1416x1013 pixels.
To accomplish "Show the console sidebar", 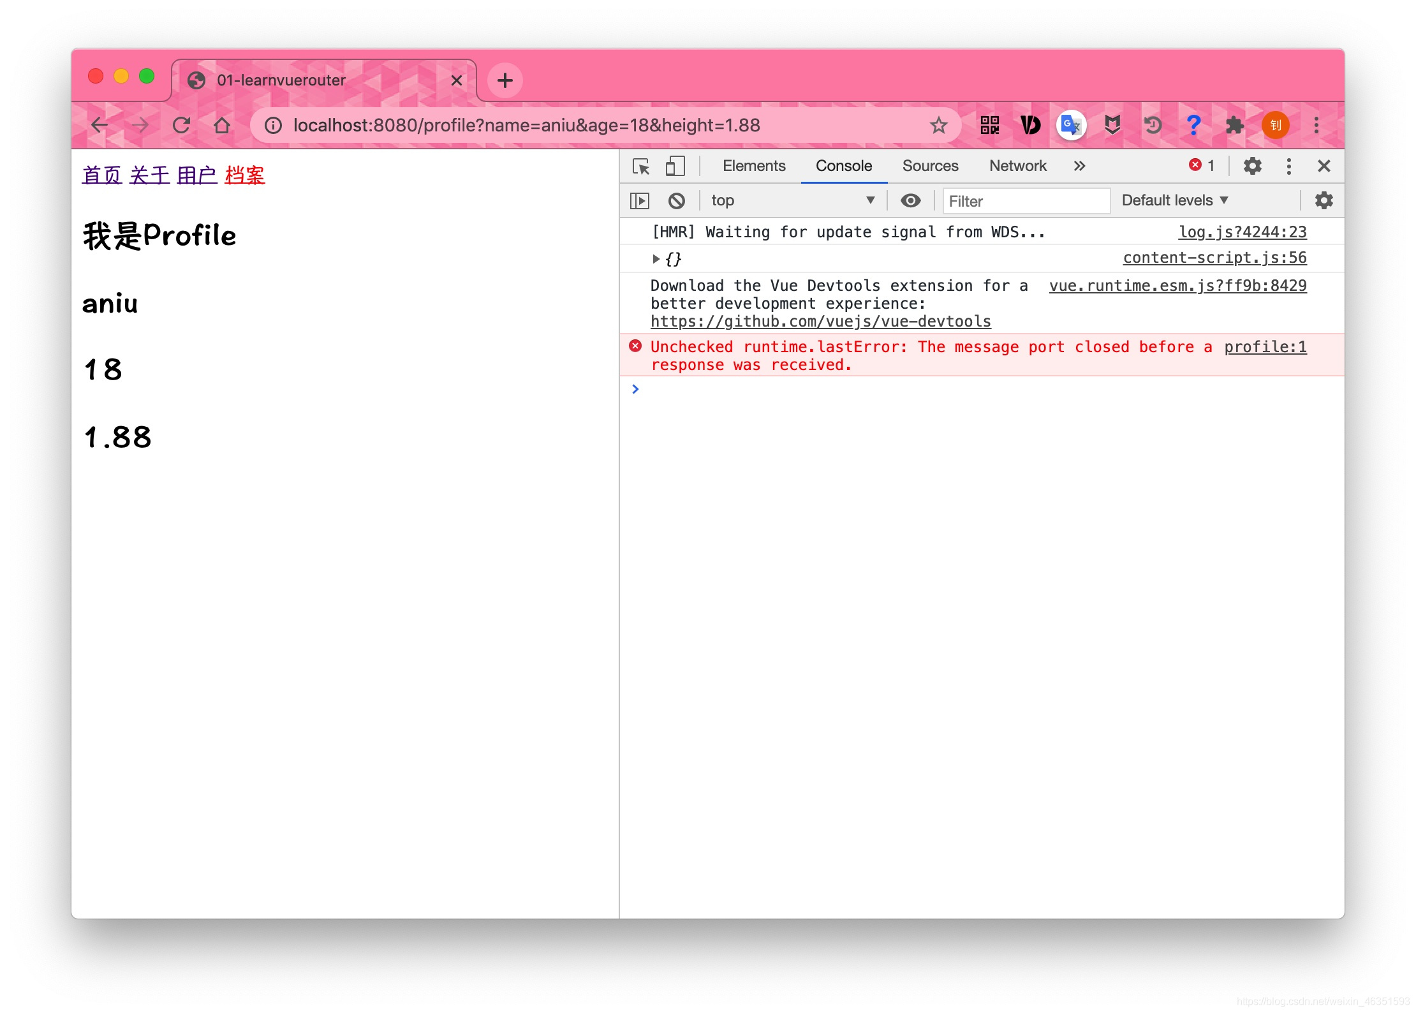I will tap(639, 201).
